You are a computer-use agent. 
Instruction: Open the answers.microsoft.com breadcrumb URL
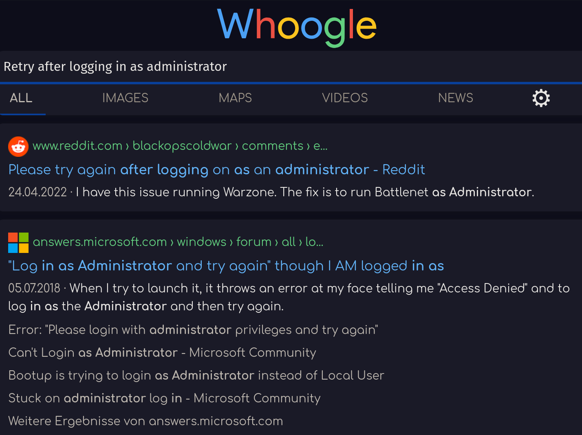(178, 242)
